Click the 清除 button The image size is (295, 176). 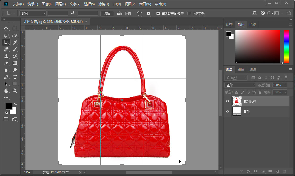[x=107, y=14]
